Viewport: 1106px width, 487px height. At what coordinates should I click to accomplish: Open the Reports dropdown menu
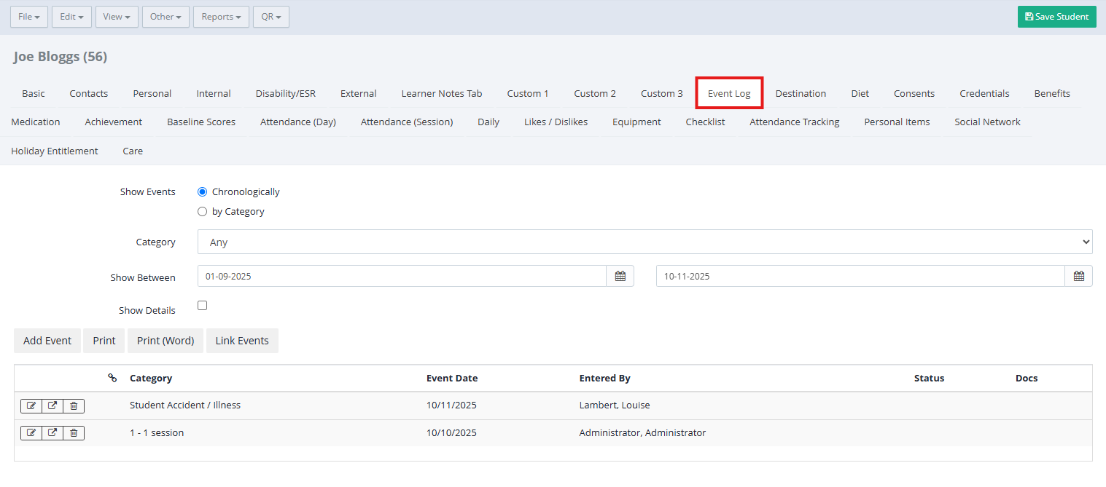click(221, 17)
